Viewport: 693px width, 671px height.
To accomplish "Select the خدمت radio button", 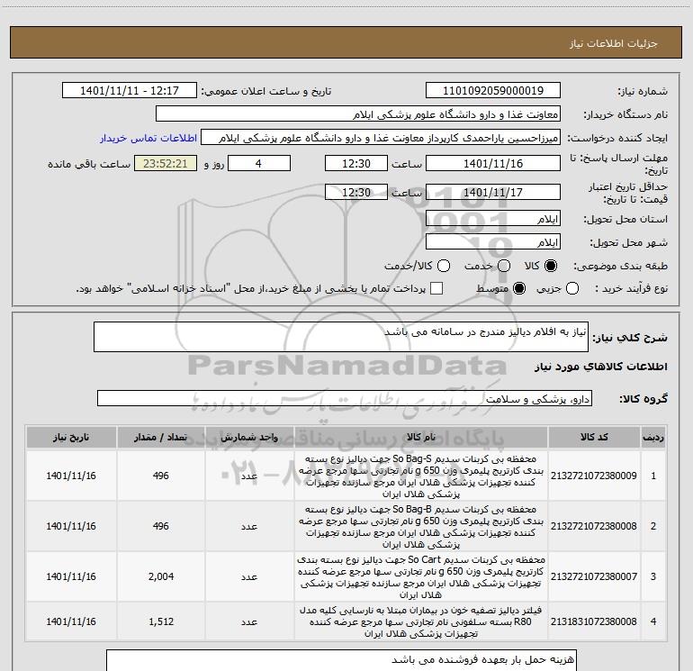I will pyautogui.click(x=504, y=266).
